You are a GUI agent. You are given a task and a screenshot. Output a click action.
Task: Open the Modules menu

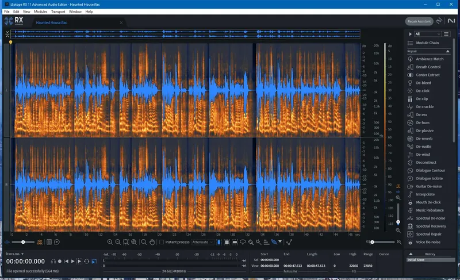pos(40,11)
